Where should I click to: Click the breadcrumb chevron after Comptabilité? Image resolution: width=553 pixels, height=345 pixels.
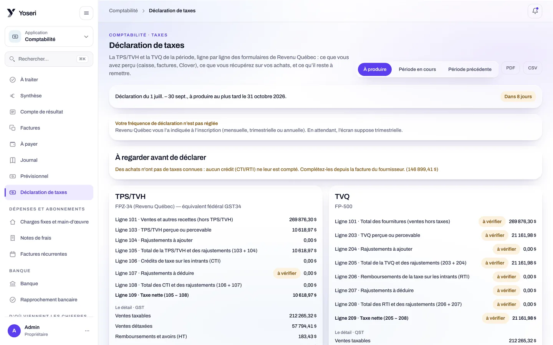[143, 11]
